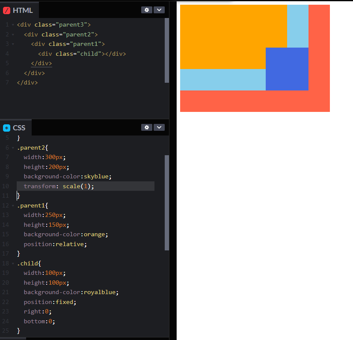Expand CSS panel chevron dropdown
353x340 pixels.
coord(159,127)
